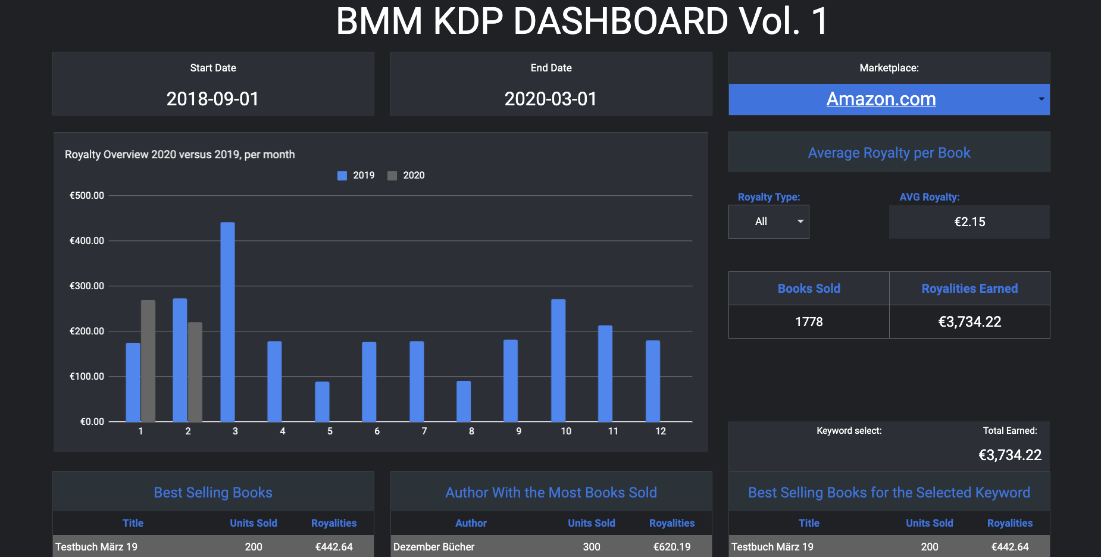Click the Average Royalty per Book heading
Screen dimensions: 1101x557
point(889,153)
